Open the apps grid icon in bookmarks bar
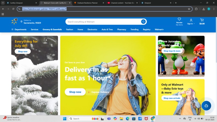The image size is (217, 122). (3, 14)
